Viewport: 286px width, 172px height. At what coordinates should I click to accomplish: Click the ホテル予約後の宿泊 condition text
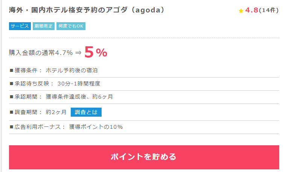71,70
